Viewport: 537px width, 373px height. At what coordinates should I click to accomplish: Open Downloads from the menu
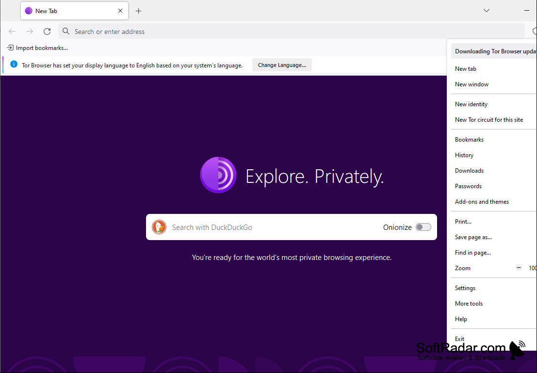tap(494, 171)
